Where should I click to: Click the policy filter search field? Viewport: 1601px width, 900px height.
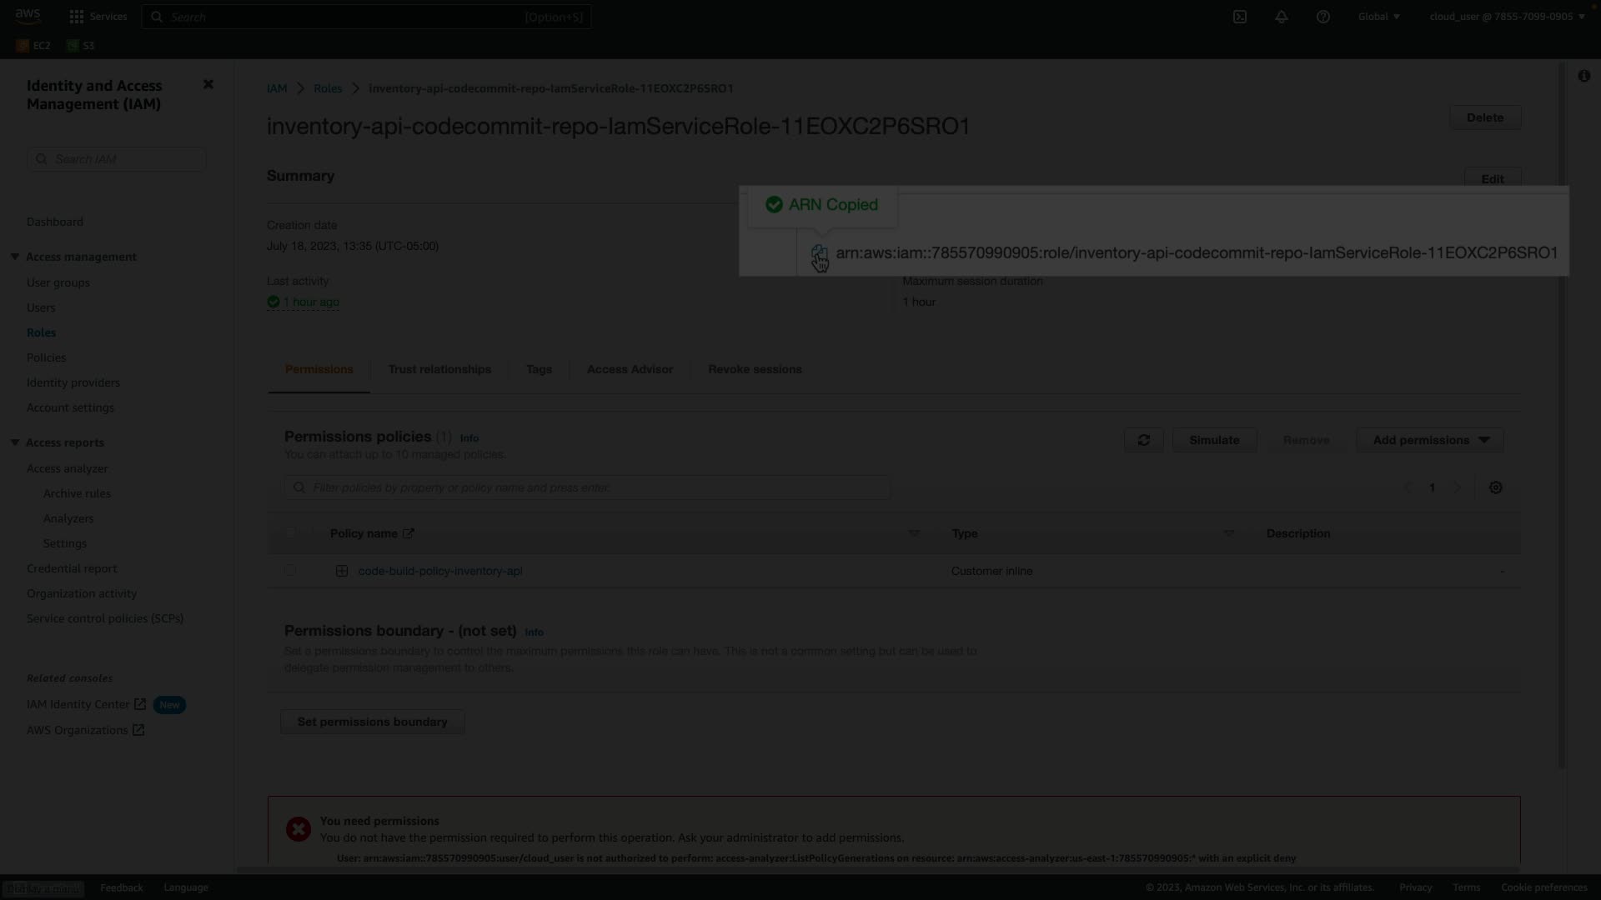(587, 487)
